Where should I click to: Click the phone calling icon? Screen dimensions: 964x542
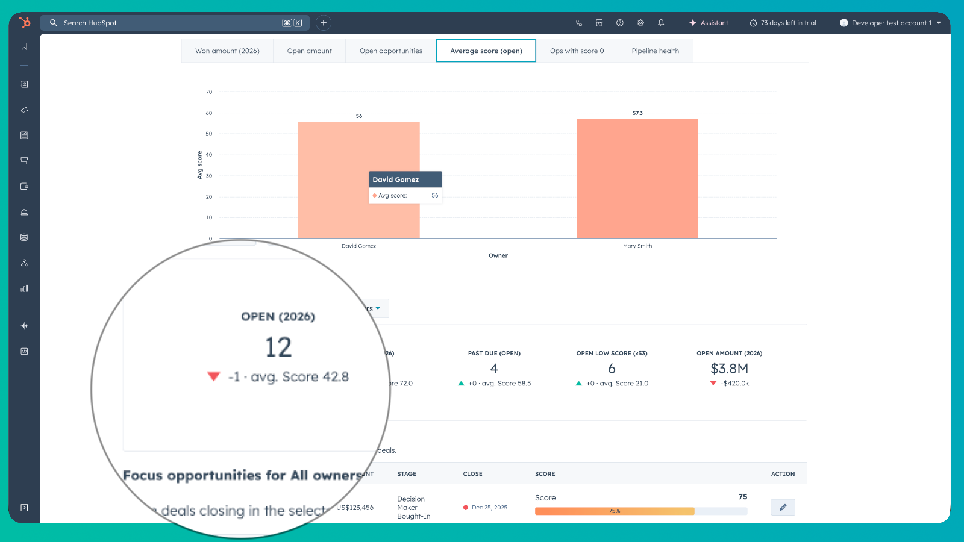579,23
